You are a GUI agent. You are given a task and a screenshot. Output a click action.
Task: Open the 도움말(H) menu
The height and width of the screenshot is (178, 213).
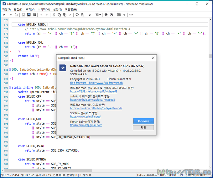[71, 9]
